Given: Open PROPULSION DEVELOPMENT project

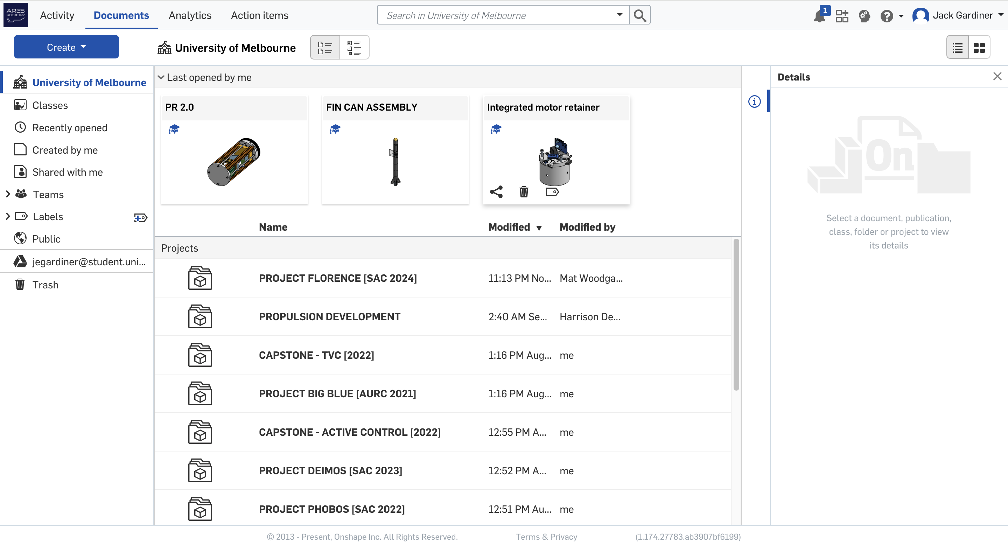Looking at the screenshot, I should coord(329,316).
